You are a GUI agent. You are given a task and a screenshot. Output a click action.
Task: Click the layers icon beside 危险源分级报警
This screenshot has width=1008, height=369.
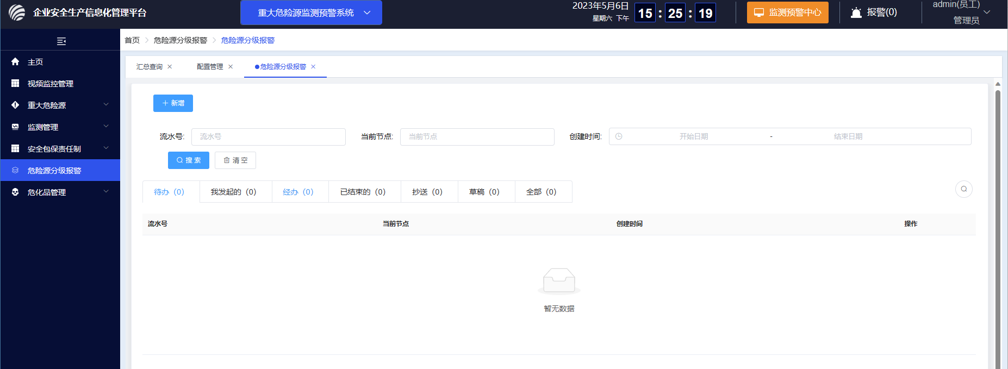tap(15, 170)
